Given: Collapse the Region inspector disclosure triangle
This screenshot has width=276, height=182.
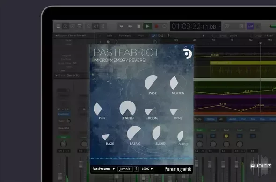Looking at the screenshot, I should point(56,36).
